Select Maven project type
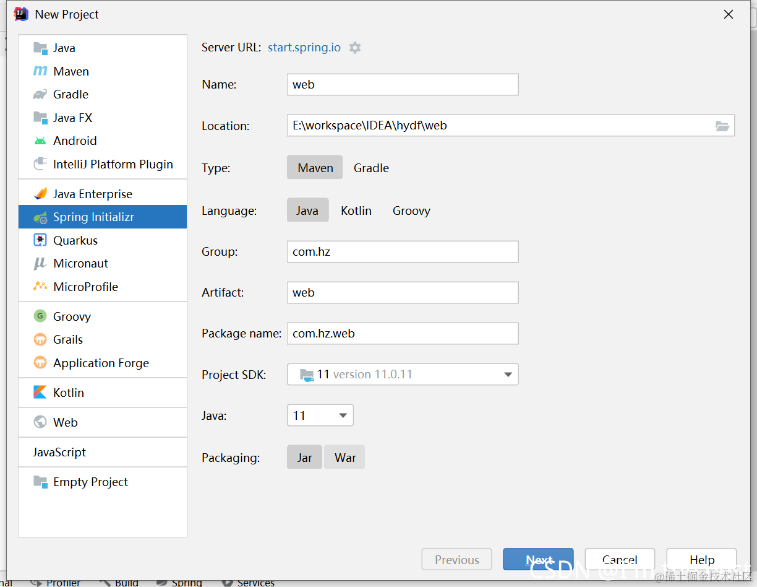757x587 pixels. click(x=315, y=168)
